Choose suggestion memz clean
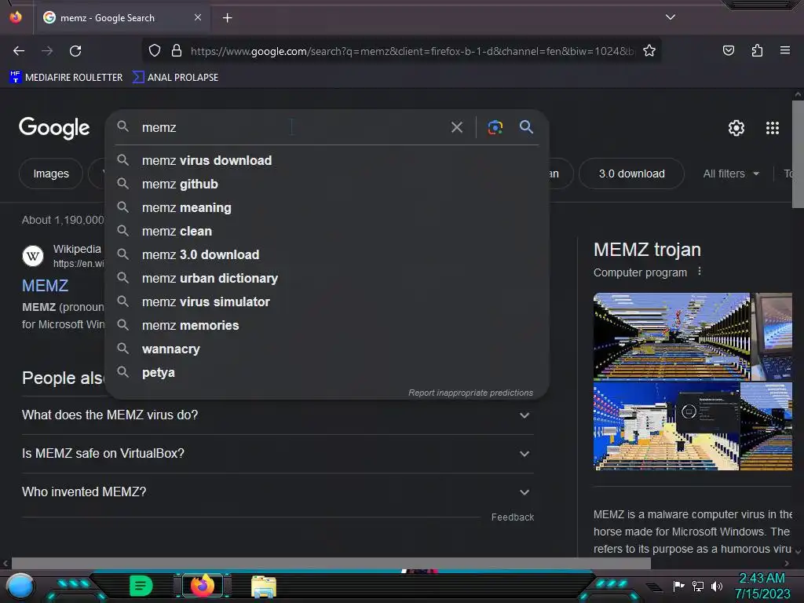804x603 pixels. 327,232
